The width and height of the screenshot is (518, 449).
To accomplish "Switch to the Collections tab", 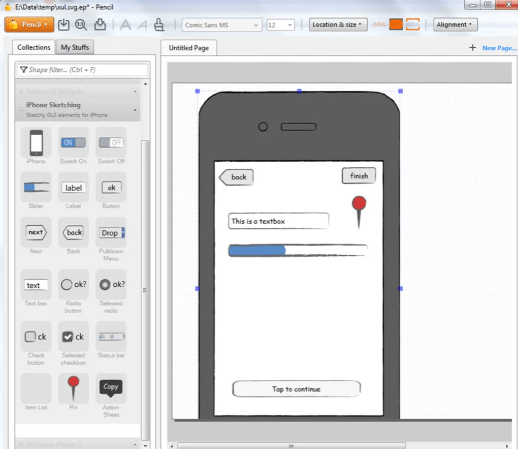I will pyautogui.click(x=34, y=47).
